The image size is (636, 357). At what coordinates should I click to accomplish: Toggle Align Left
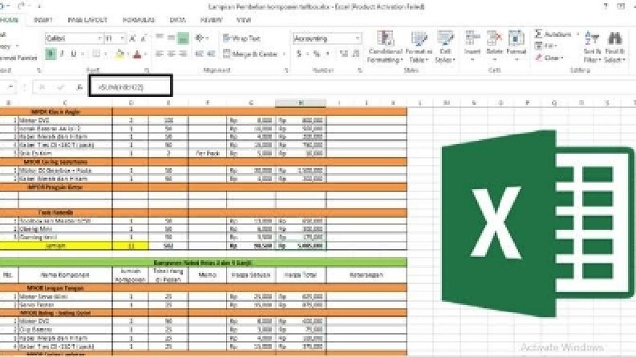(160, 54)
